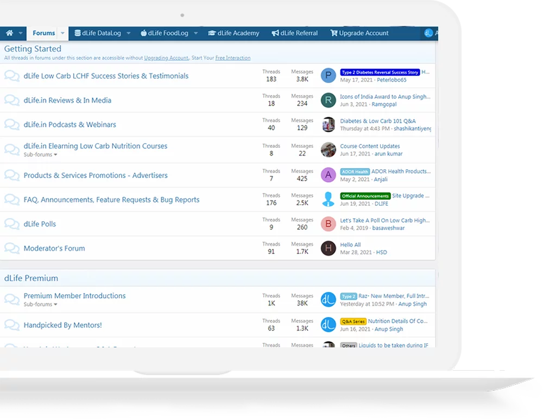Image resolution: width=543 pixels, height=419 pixels.
Task: Open Elearning Low Carb Nutrition Courses forum
Action: (x=95, y=146)
